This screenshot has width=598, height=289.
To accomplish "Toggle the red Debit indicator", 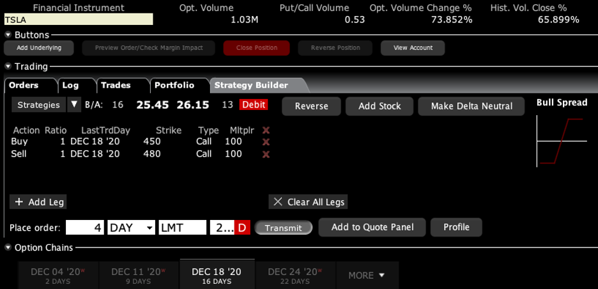I will point(254,105).
